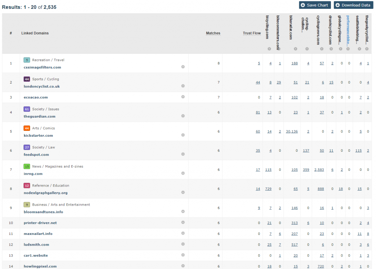Open gear menu under globalcyclingne... column
376x269 pixels.
pyautogui.click(x=340, y=49)
